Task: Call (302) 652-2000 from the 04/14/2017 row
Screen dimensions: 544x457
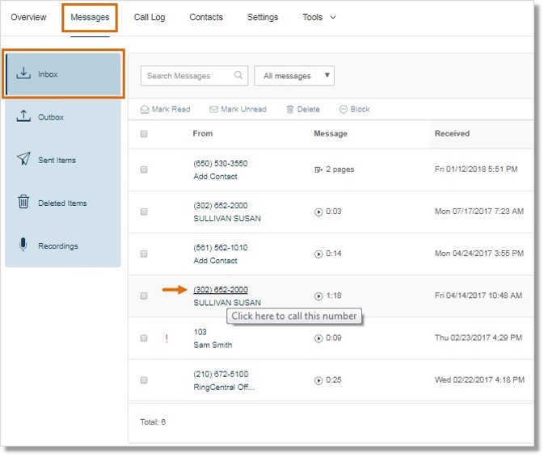Action: pos(221,290)
